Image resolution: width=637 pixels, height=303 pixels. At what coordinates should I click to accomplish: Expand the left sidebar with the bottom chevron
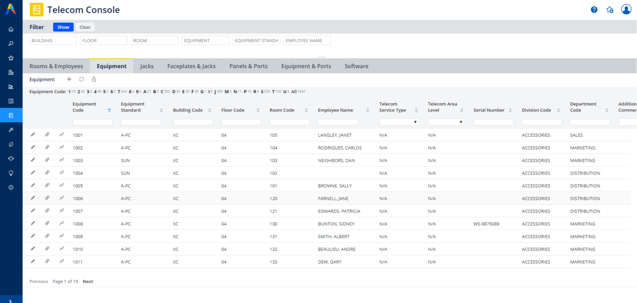click(x=11, y=300)
